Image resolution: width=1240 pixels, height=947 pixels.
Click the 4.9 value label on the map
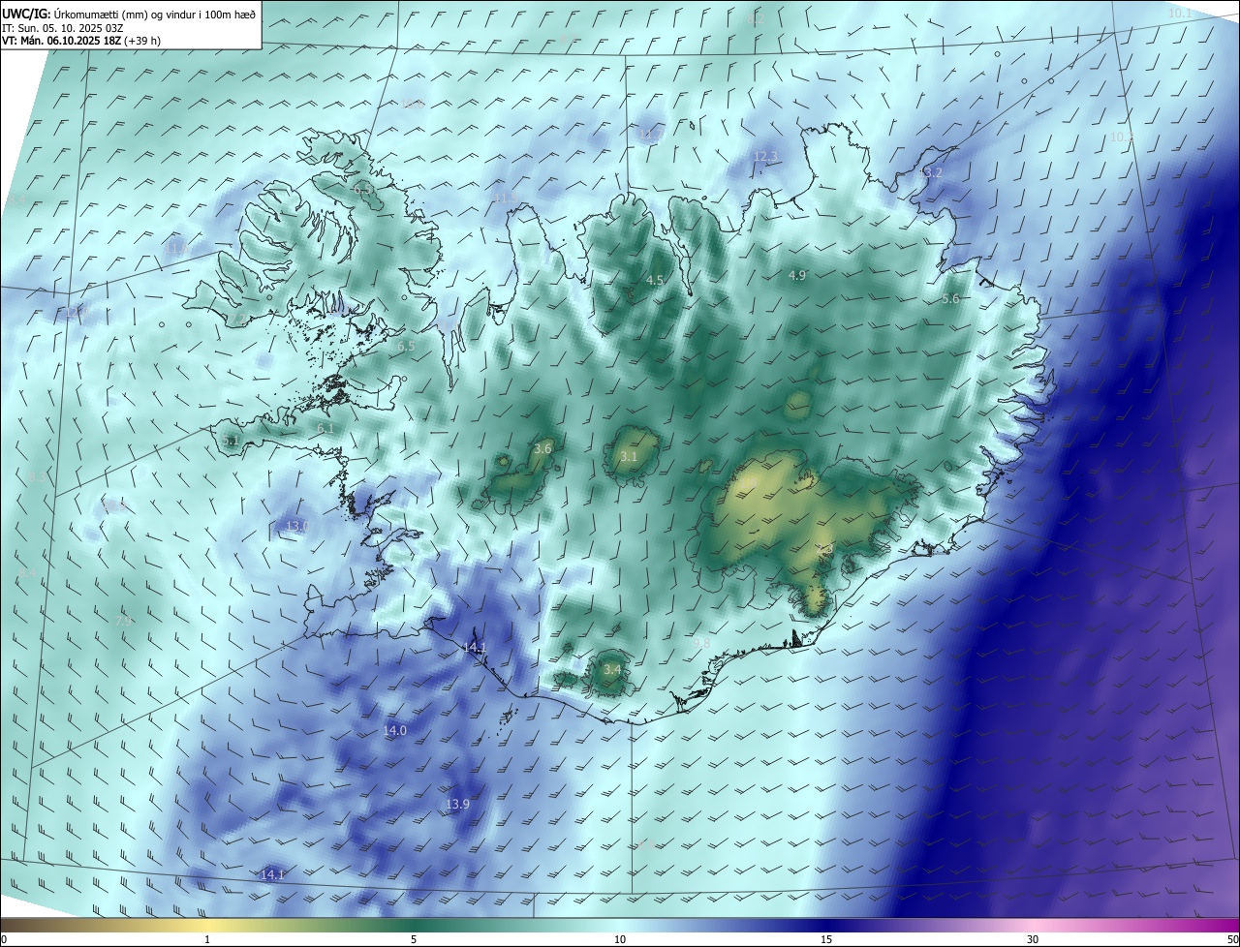[x=797, y=276]
